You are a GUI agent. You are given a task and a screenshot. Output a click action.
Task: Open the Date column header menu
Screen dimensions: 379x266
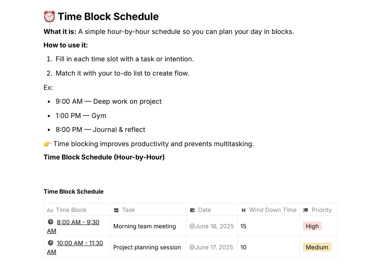[x=204, y=210]
